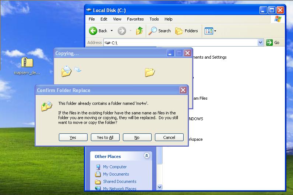Cancel the folder replace operation
293x195 pixels.
[169, 137]
